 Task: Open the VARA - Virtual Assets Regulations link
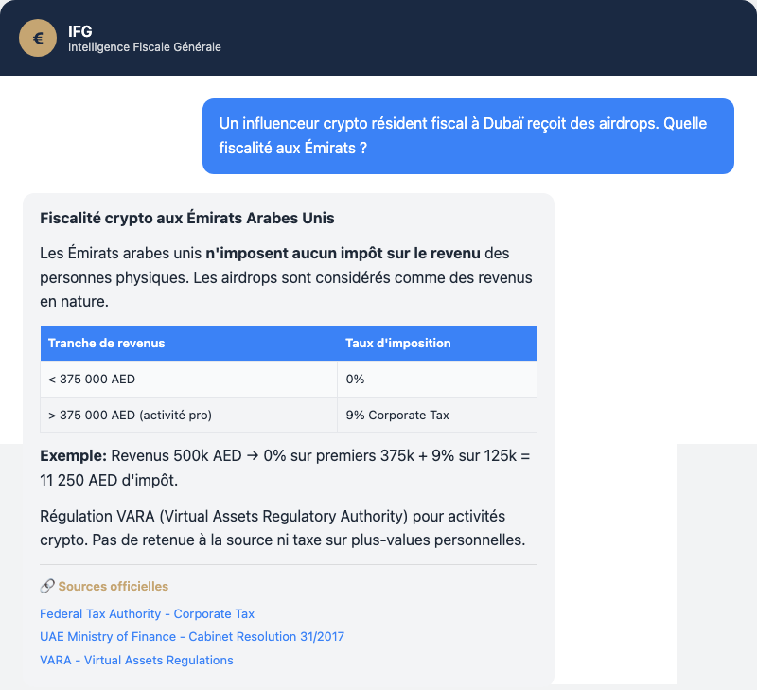click(136, 660)
